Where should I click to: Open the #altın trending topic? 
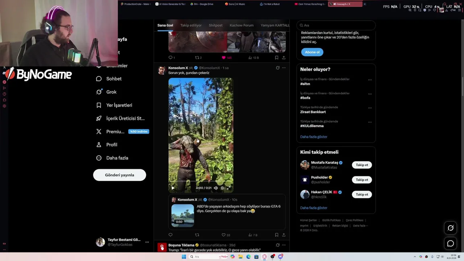coord(305,84)
